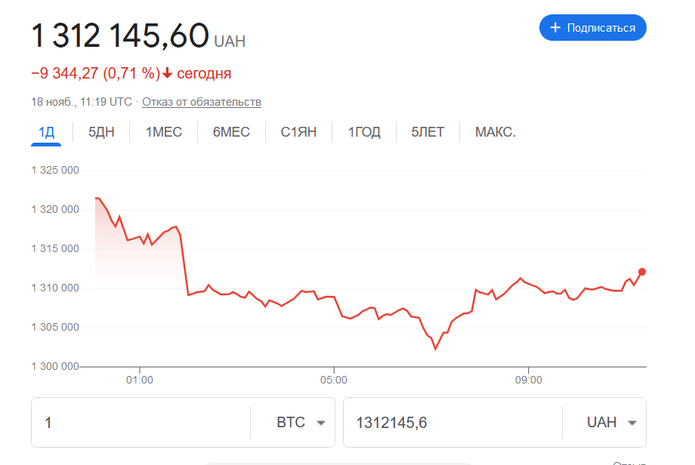Select the BTC currency label
695x465 pixels.
291,423
